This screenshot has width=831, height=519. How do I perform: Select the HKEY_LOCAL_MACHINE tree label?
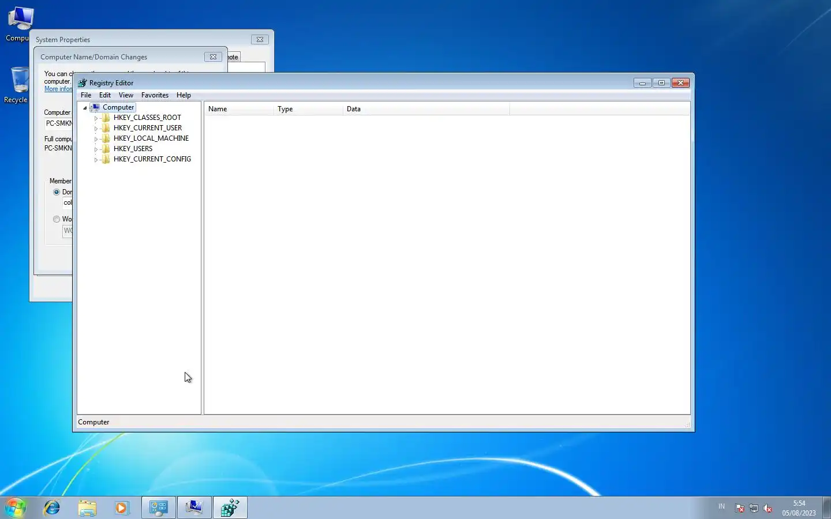151,138
